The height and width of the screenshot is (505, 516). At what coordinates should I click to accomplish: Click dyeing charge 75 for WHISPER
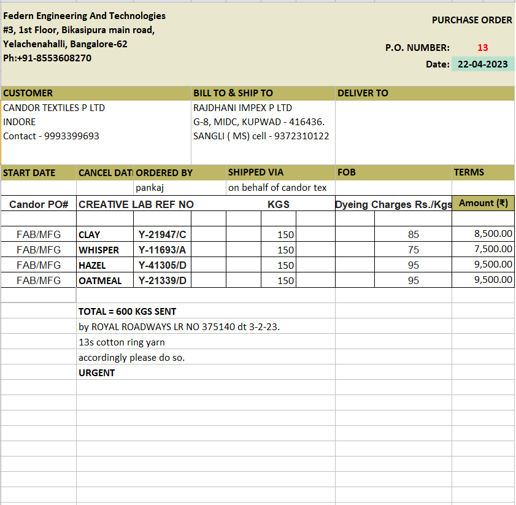tap(413, 250)
